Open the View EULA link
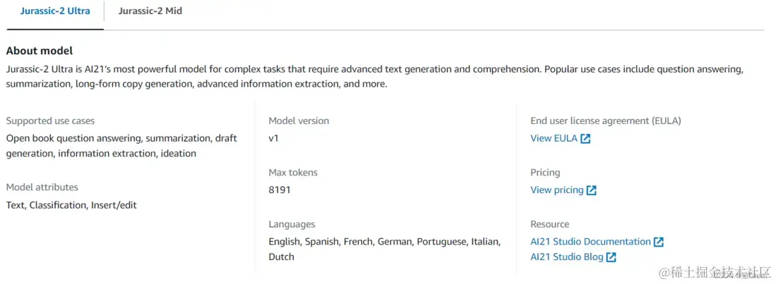This screenshot has width=776, height=284. (x=553, y=139)
